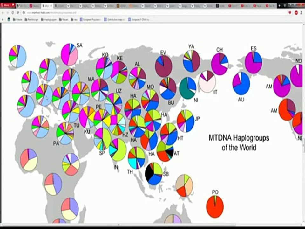Go back with the back arrow
Image resolution: width=305 pixels, height=229 pixels.
[x=3, y=13]
